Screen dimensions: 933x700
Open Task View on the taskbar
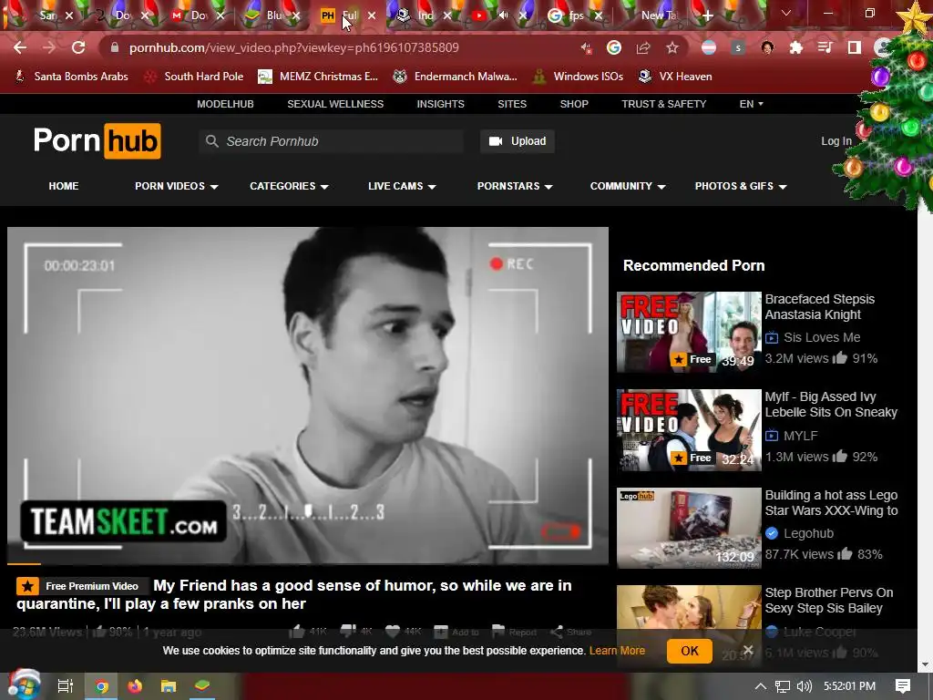[x=66, y=686]
